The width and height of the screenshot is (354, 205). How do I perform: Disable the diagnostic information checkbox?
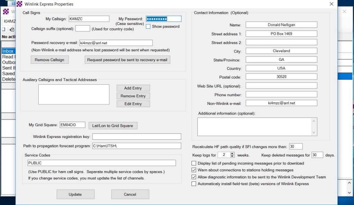(194, 177)
